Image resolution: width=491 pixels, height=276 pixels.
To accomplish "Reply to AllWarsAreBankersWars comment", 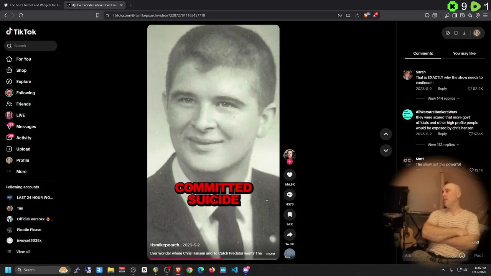I will click(x=442, y=134).
